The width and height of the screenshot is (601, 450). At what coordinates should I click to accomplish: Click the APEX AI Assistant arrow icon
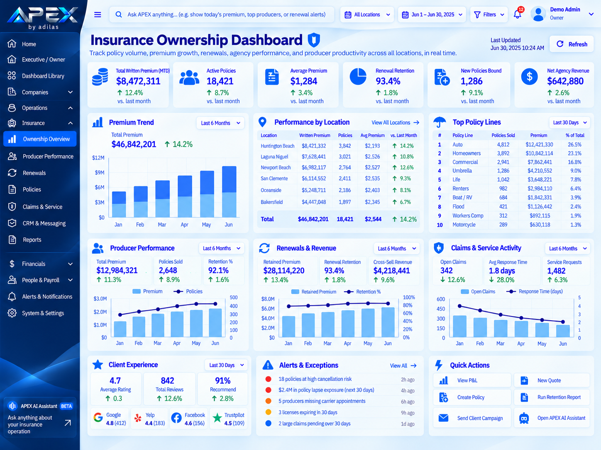pyautogui.click(x=68, y=423)
